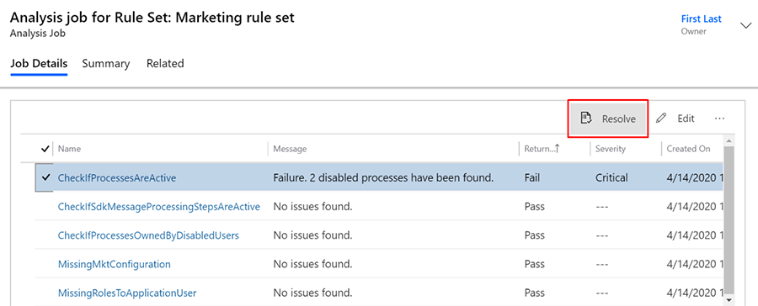Sort by the Message column header
Image resolution: width=758 pixels, height=306 pixels.
click(290, 149)
